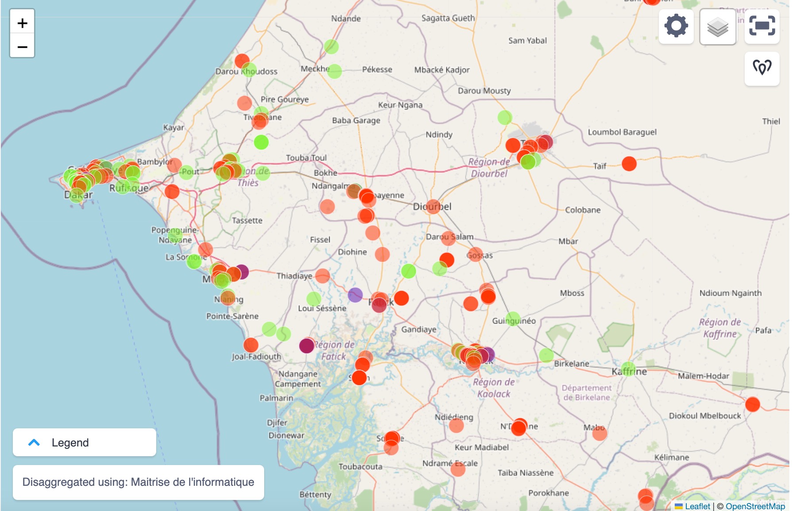
Task: Click the red marker at Joal-Fadiouth
Action: point(251,345)
